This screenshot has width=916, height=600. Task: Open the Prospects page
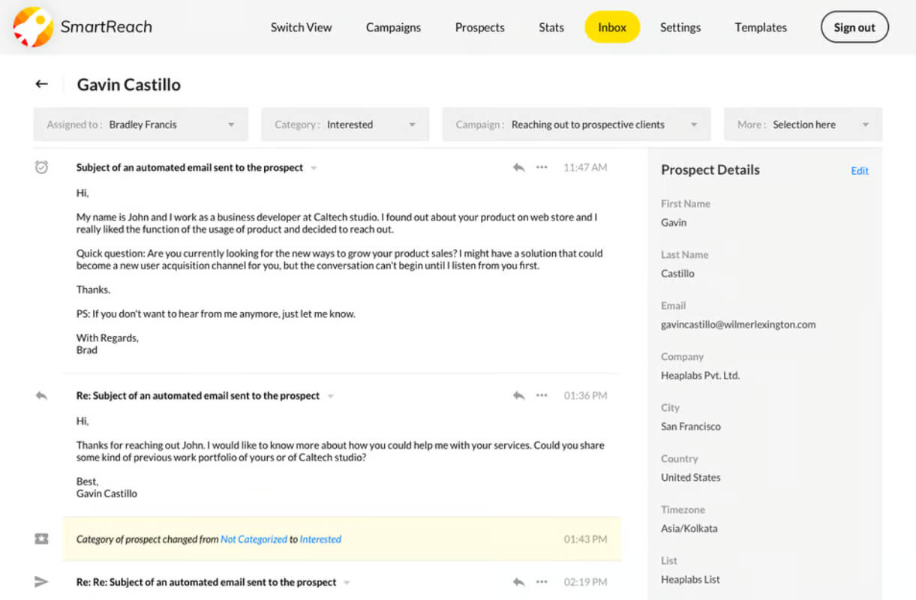(479, 27)
